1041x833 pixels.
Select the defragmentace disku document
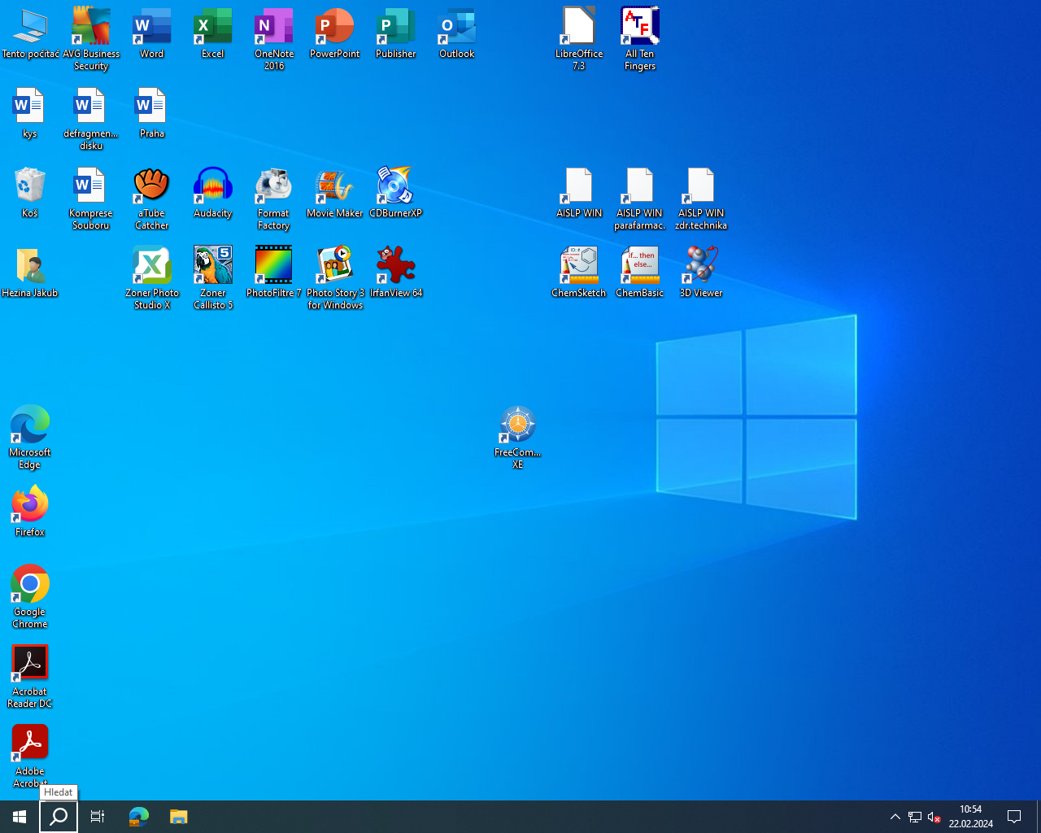click(x=91, y=119)
